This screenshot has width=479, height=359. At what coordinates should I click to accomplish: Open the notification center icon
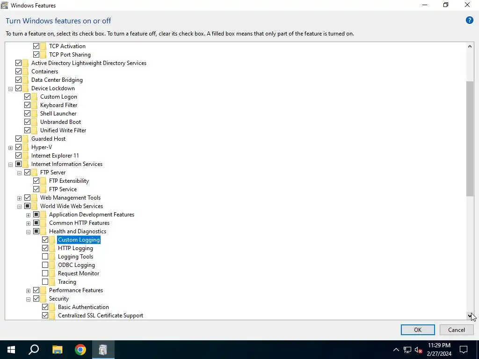[x=464, y=350]
